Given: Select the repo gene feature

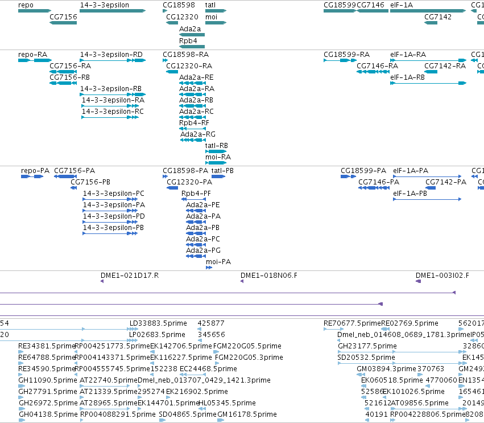Looking at the screenshot, I should (x=35, y=11).
